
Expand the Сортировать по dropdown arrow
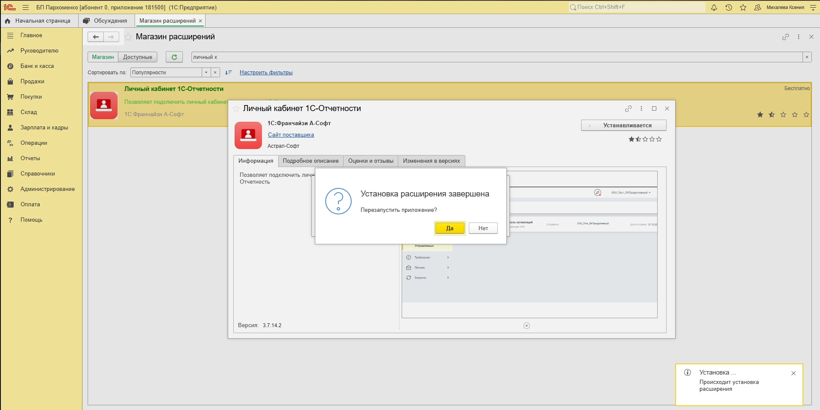click(206, 72)
